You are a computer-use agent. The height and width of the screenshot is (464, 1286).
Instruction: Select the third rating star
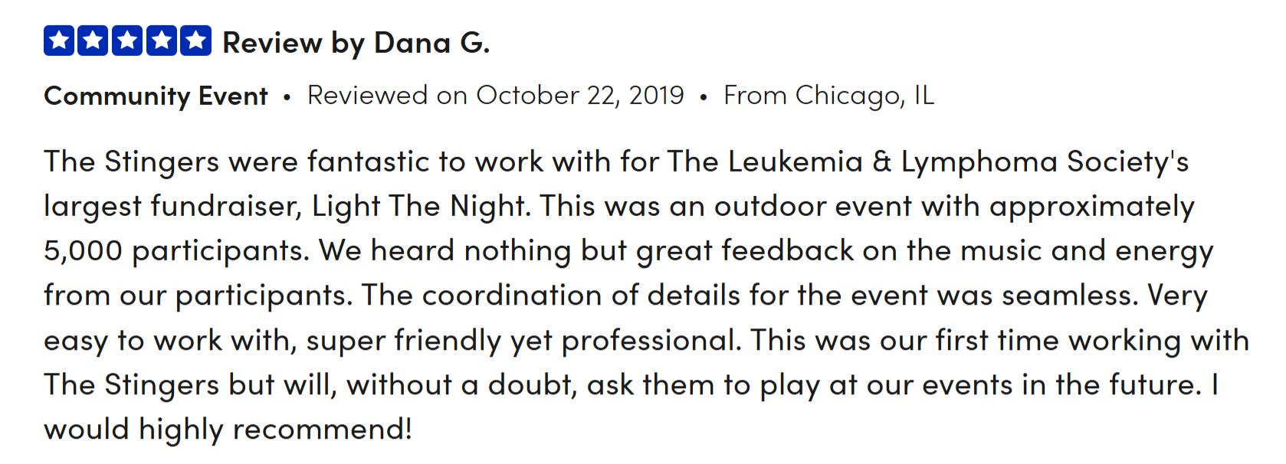[x=127, y=41]
